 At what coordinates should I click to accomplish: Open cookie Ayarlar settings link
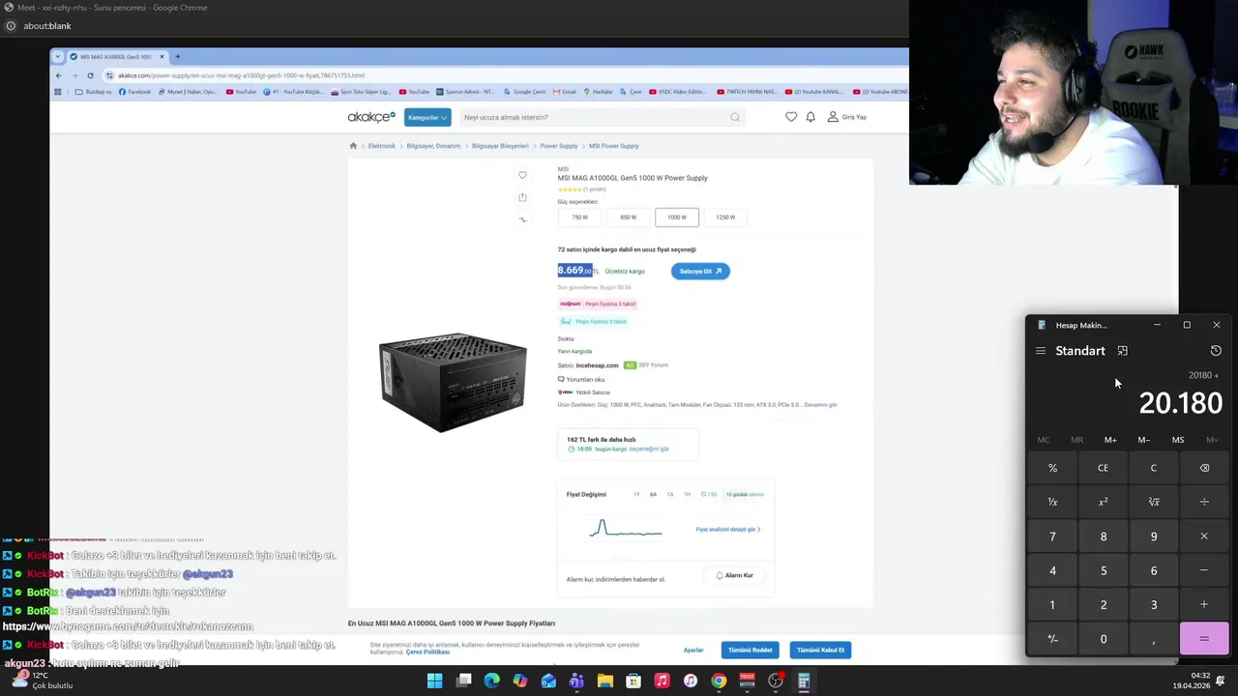click(x=693, y=651)
